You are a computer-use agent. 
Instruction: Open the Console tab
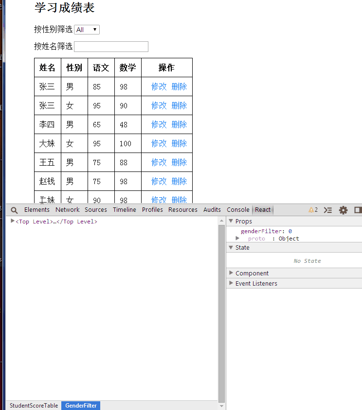238,210
